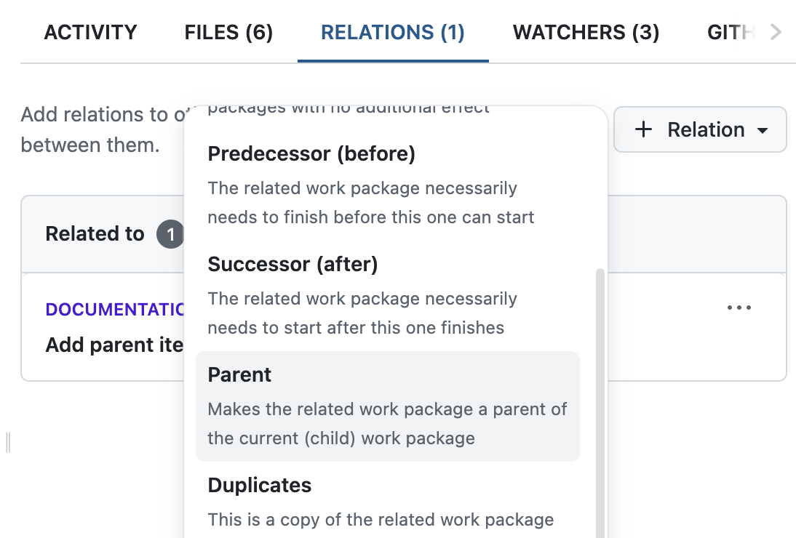This screenshot has width=796, height=538.
Task: Open the Files (6) tab
Action: click(x=228, y=32)
